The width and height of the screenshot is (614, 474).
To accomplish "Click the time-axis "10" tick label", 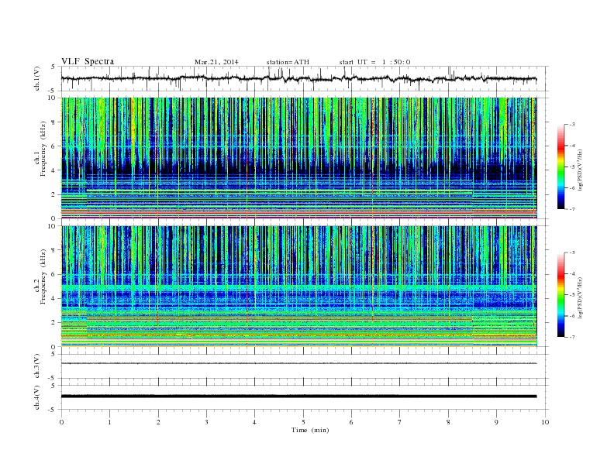I will point(545,422).
